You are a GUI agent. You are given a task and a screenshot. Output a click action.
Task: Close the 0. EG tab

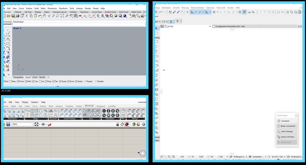210,26
